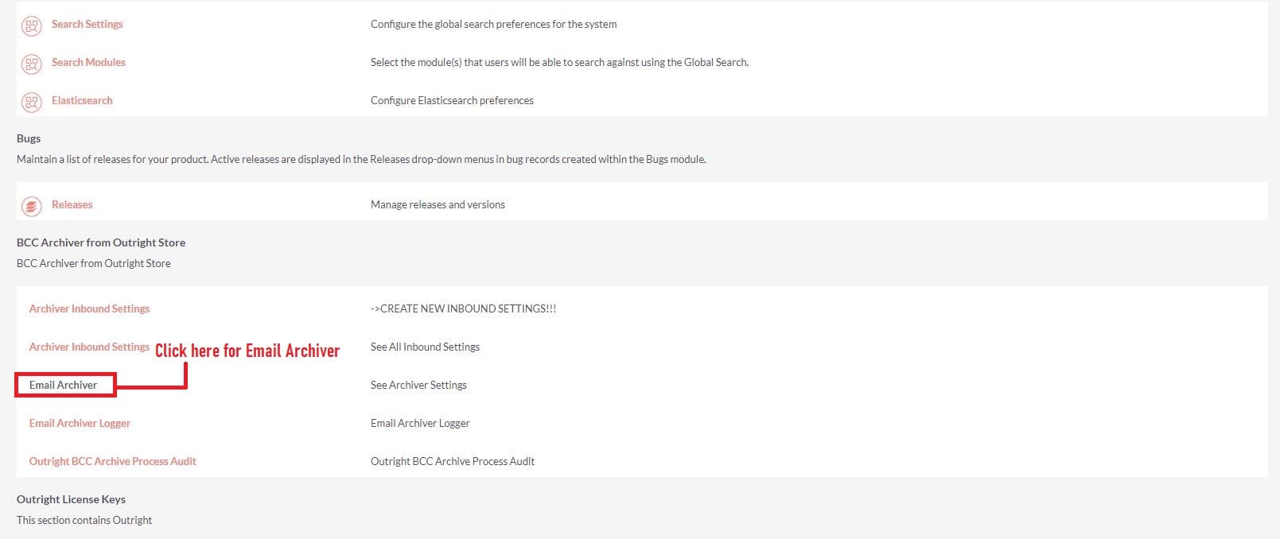1280x539 pixels.
Task: Click the Elasticsearch icon
Action: pos(31,102)
